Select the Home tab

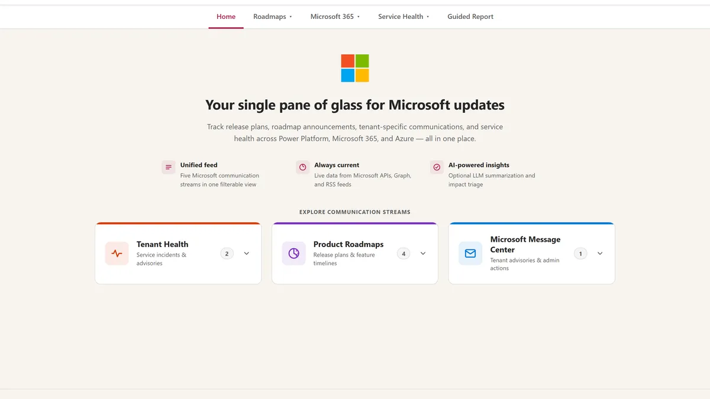[x=226, y=17]
